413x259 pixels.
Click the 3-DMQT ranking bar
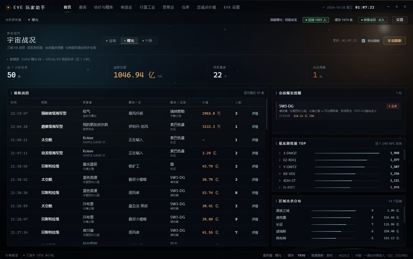347,153
